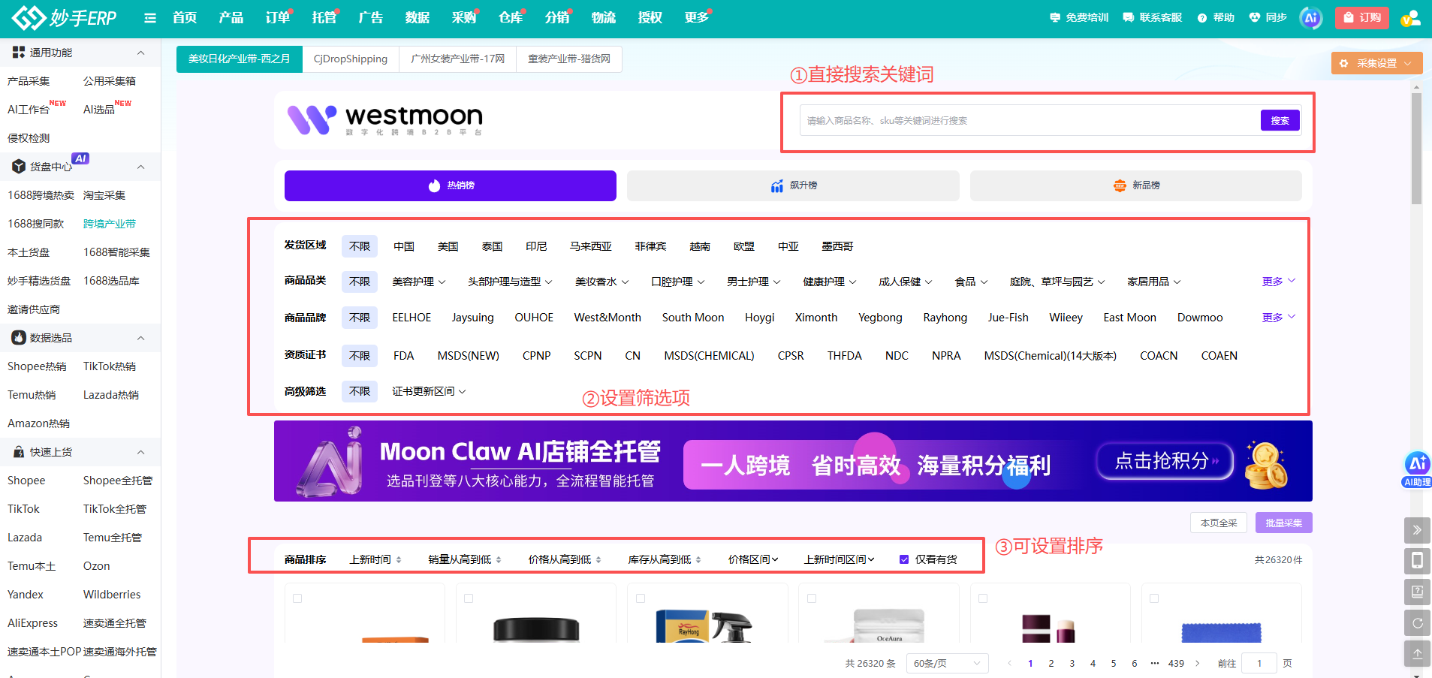The height and width of the screenshot is (678, 1432).
Task: Expand the 美妆香水 category dropdown
Action: [x=602, y=282]
